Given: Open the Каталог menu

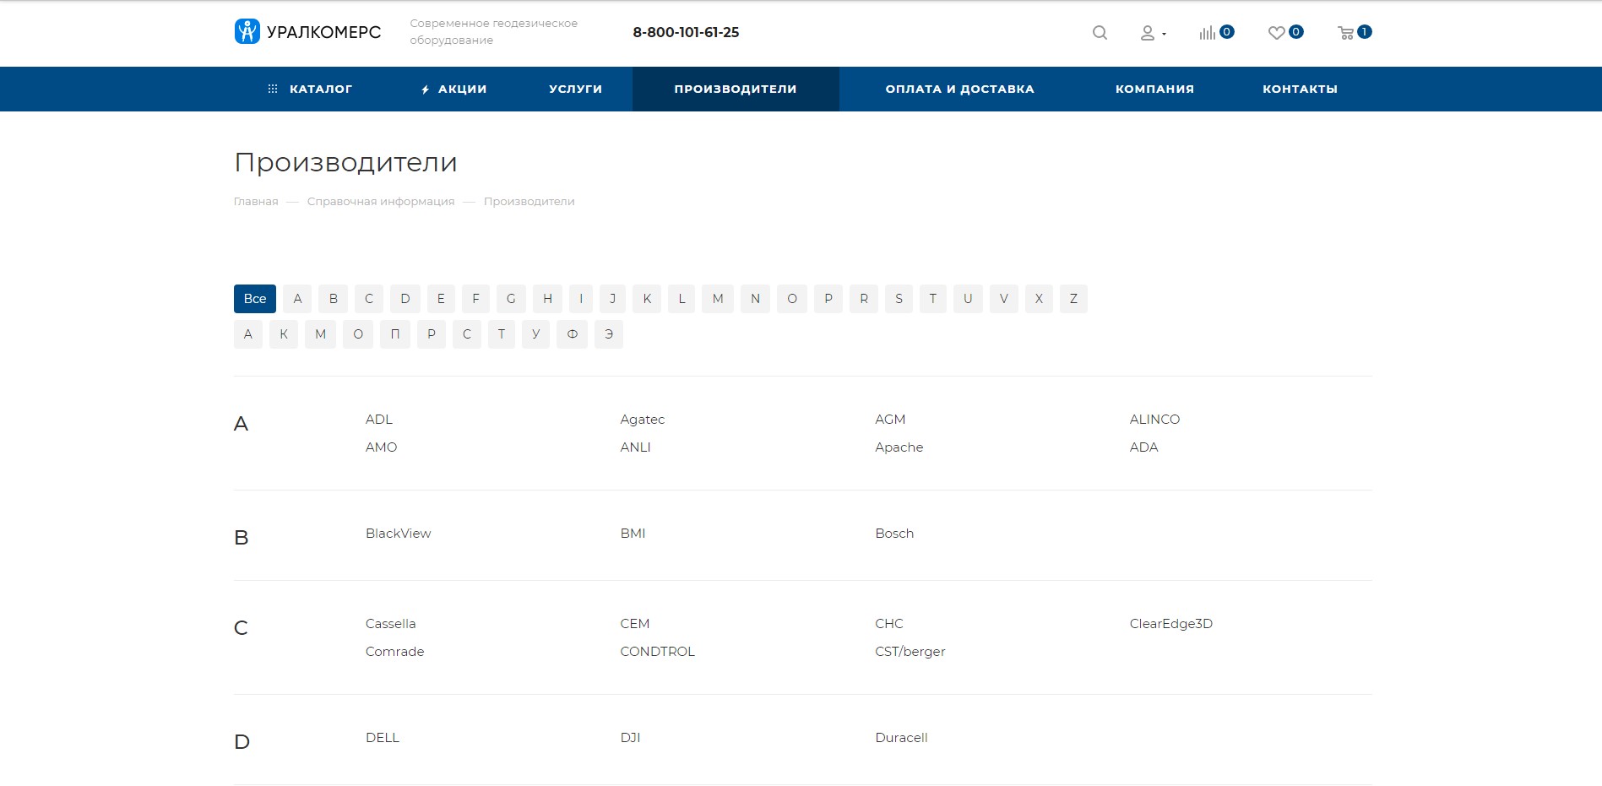Looking at the screenshot, I should 310,89.
